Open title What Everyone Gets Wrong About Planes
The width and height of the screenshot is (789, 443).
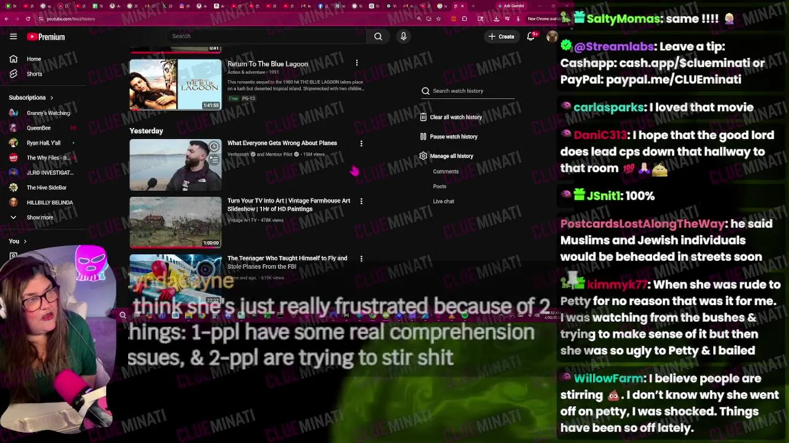pyautogui.click(x=282, y=143)
